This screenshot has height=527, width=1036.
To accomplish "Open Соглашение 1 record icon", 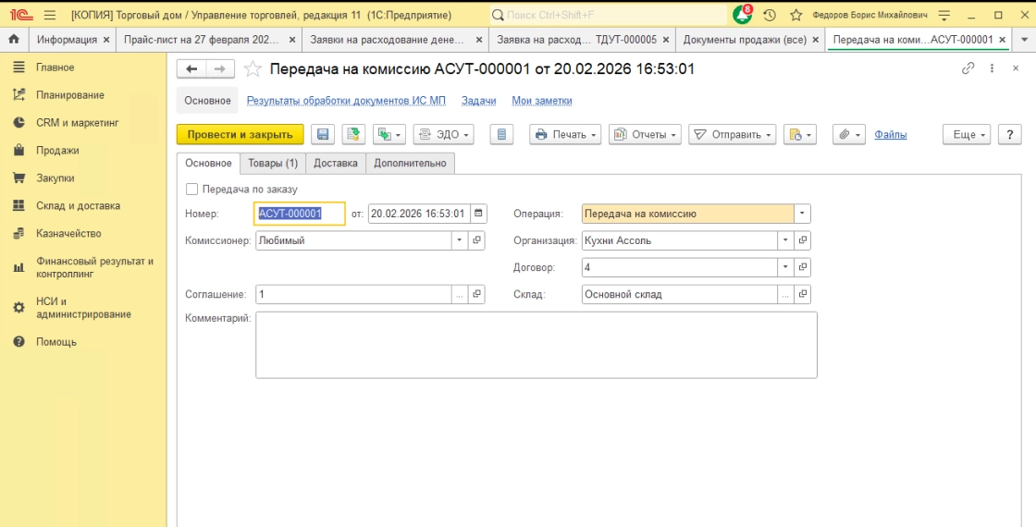I will coord(476,295).
